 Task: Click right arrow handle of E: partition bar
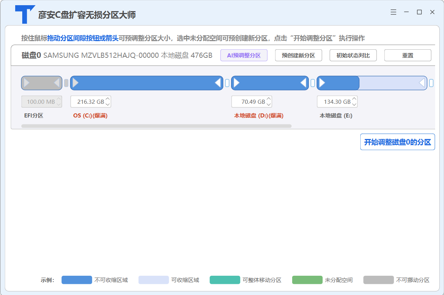pyautogui.click(x=422, y=83)
